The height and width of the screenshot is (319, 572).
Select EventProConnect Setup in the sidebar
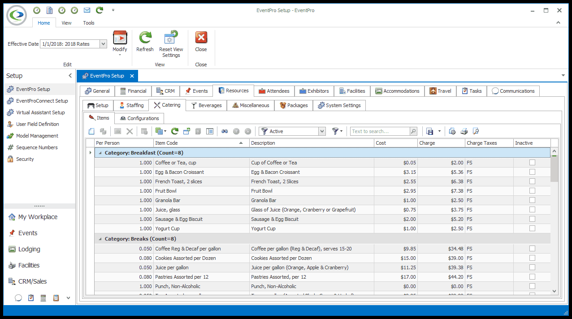tap(39, 101)
